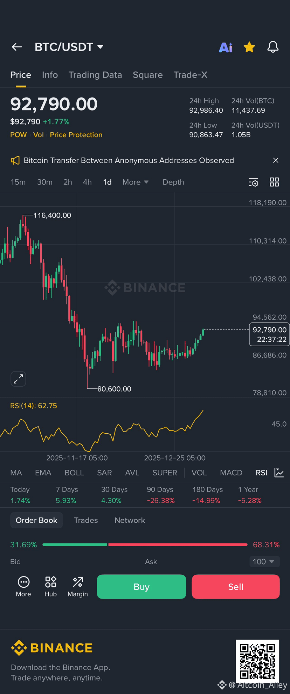Open price alerts bell icon
The width and height of the screenshot is (290, 694).
pos(273,47)
